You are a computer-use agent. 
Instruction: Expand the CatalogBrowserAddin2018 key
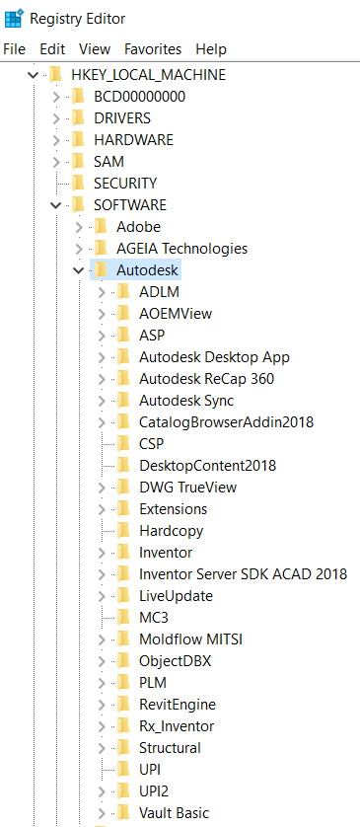[x=102, y=422]
